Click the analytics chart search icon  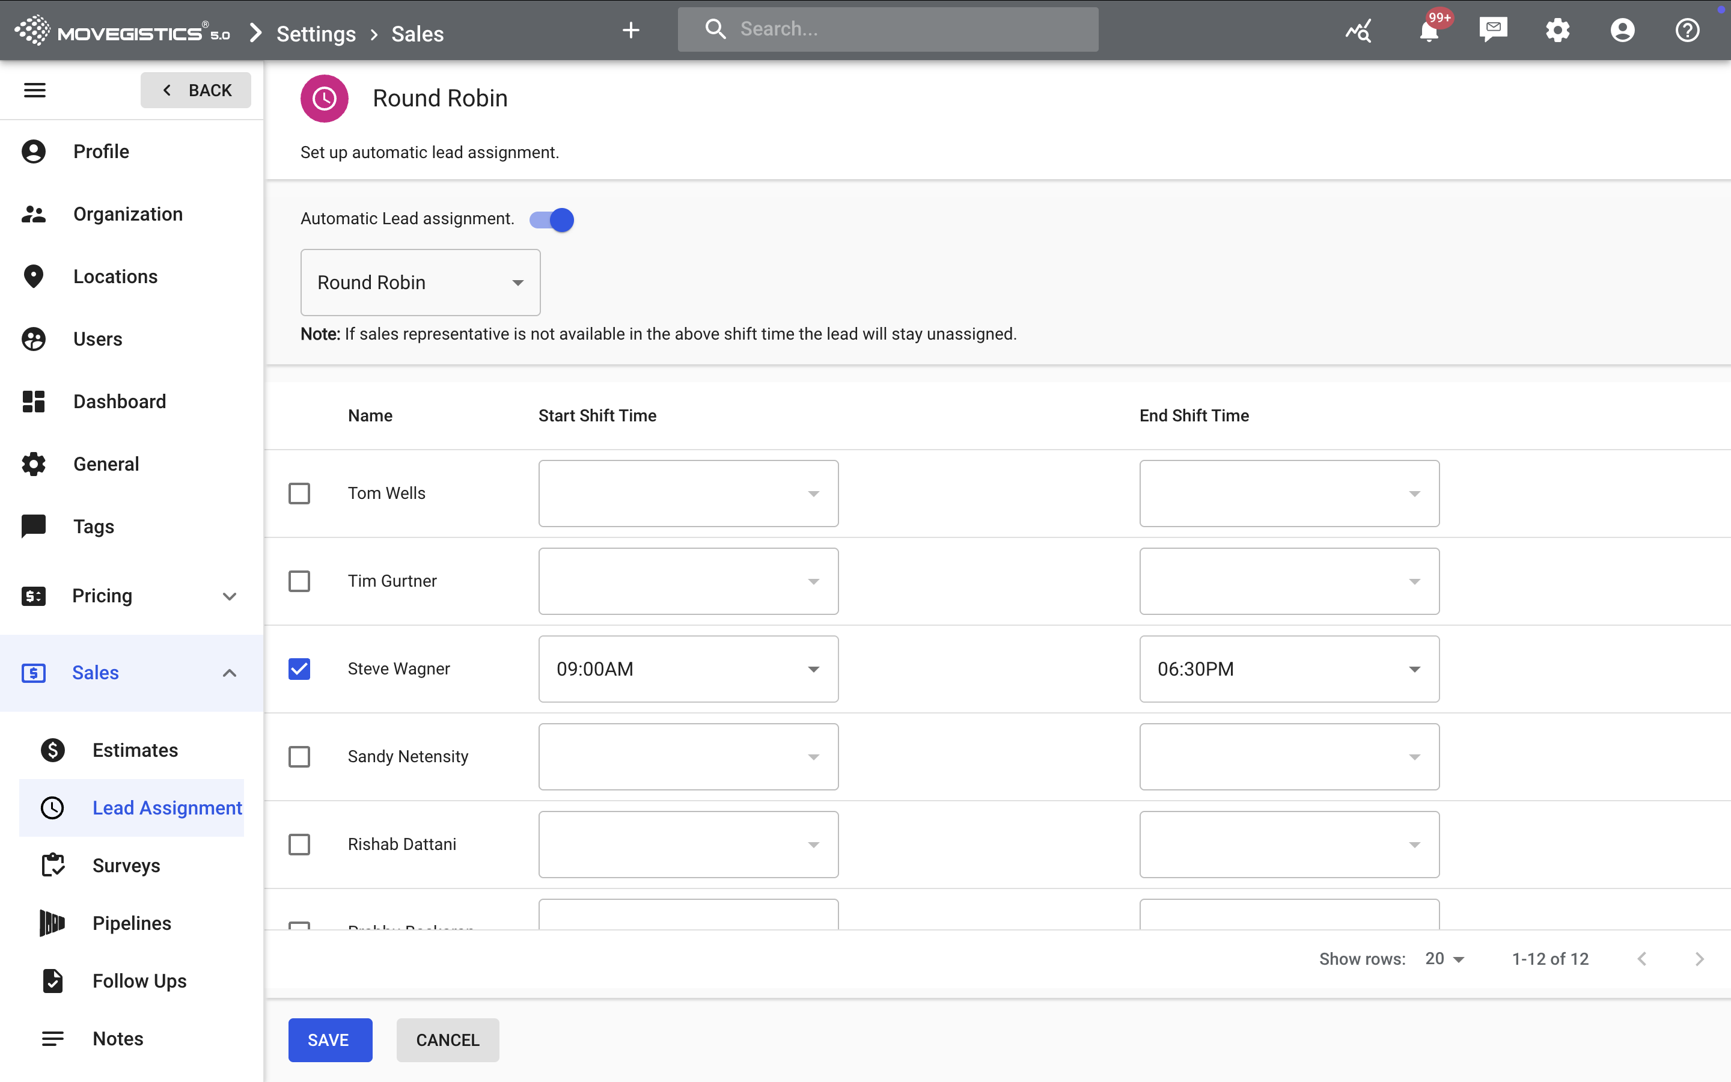tap(1358, 30)
